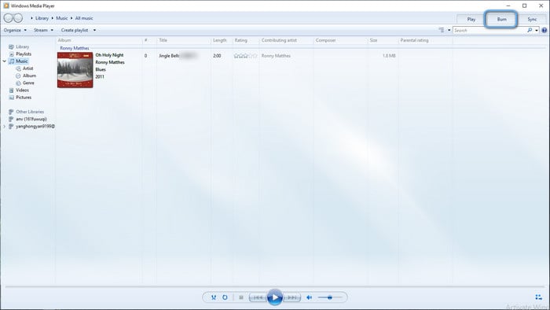Toggle shuffle playback

pyautogui.click(x=213, y=297)
